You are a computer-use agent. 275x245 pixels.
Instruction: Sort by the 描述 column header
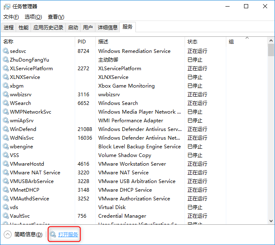[x=140, y=42]
